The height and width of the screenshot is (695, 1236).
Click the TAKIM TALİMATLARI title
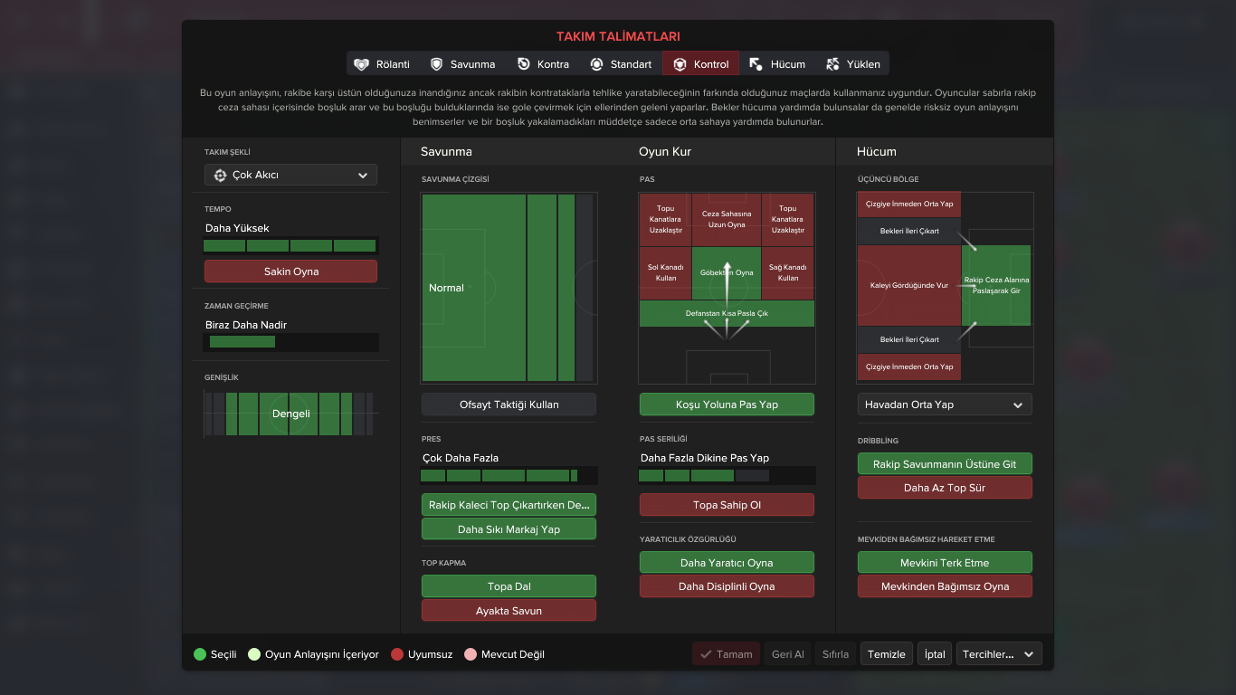tap(618, 37)
